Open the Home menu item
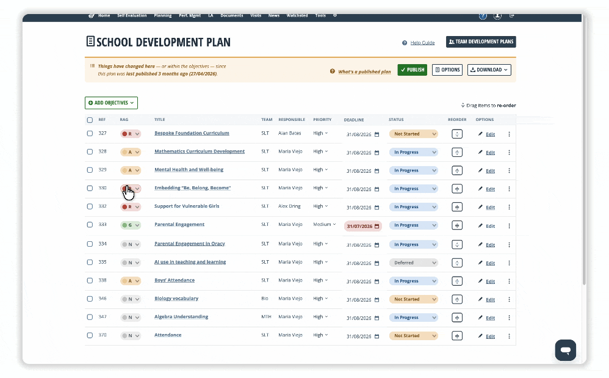The height and width of the screenshot is (378, 609). [104, 15]
